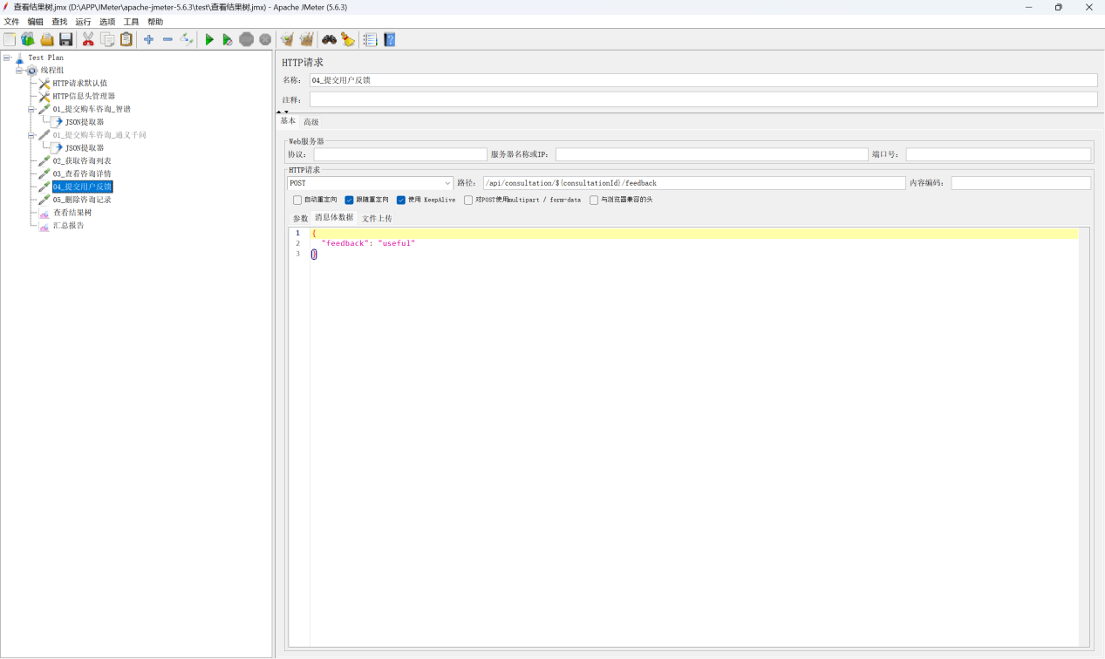The height and width of the screenshot is (659, 1105).
Task: Open Search with binoculars icon
Action: coord(329,39)
